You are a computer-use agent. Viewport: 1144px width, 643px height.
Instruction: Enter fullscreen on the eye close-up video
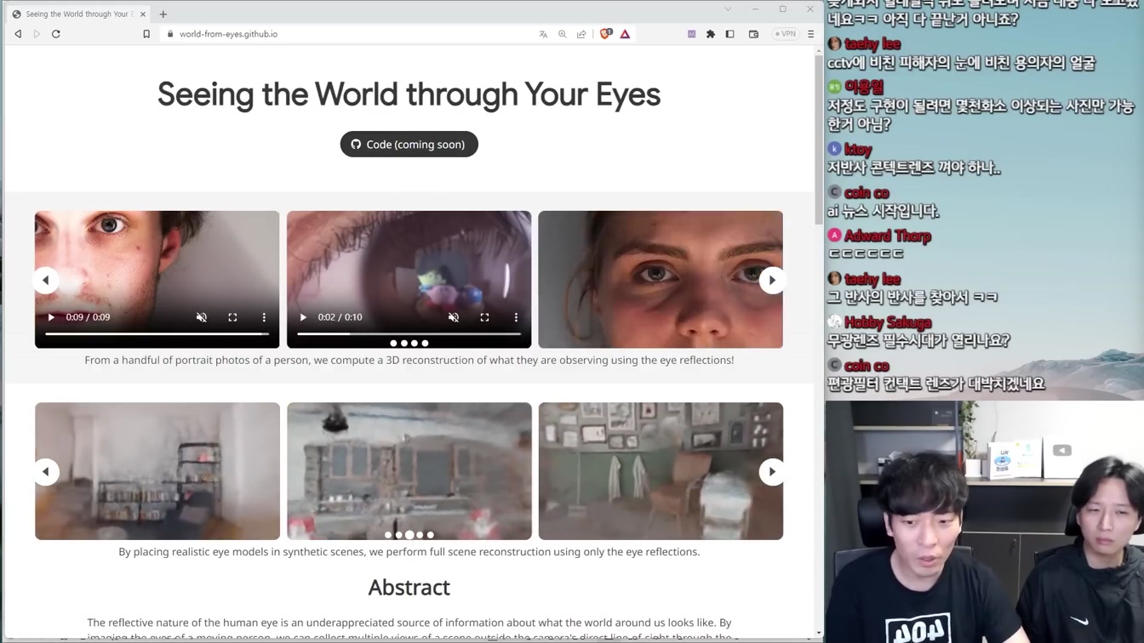point(484,317)
